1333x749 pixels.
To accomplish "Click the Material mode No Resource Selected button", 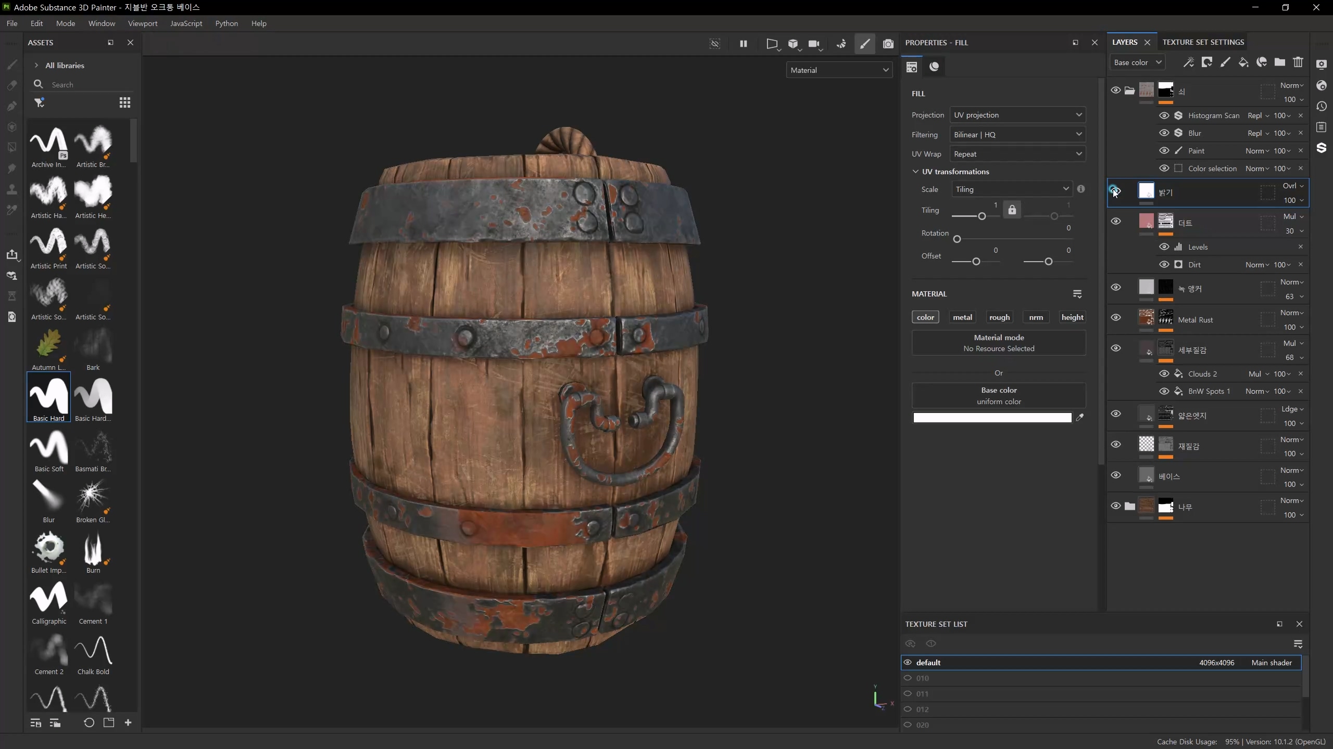I will [x=998, y=343].
